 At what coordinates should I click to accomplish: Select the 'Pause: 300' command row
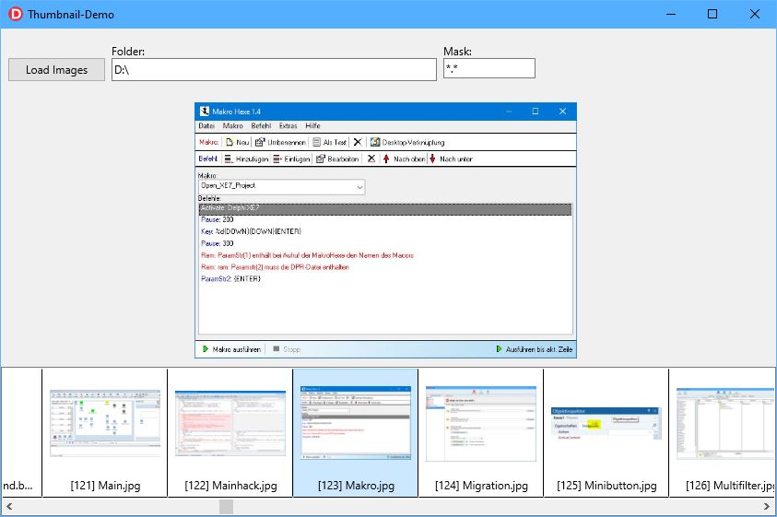coord(385,243)
